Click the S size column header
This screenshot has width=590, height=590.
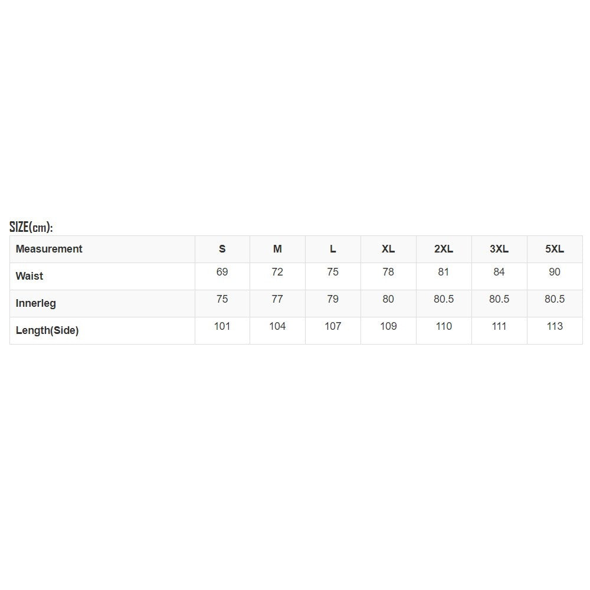[x=222, y=249]
